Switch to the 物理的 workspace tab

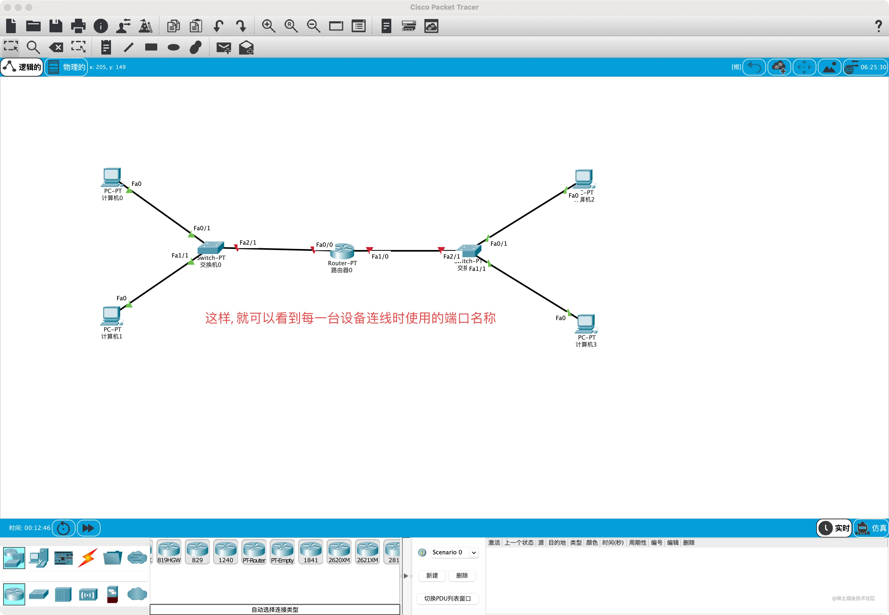[66, 67]
